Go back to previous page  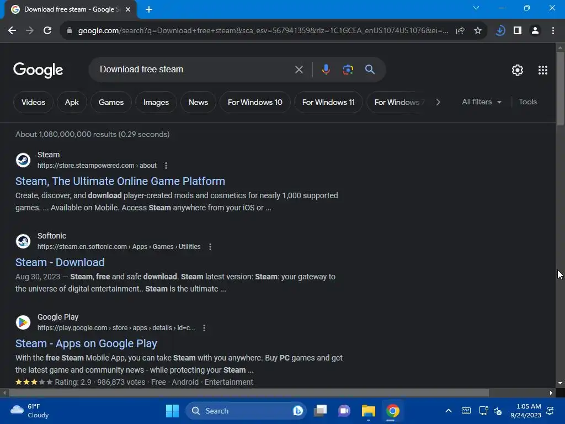12,31
